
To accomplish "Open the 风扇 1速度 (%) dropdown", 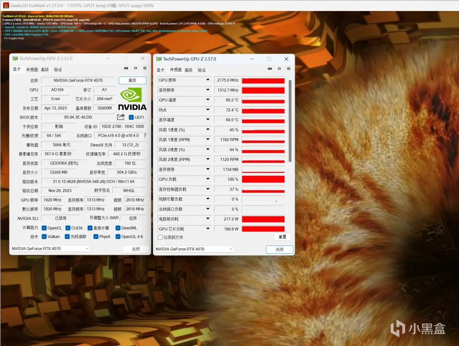I will [x=208, y=130].
